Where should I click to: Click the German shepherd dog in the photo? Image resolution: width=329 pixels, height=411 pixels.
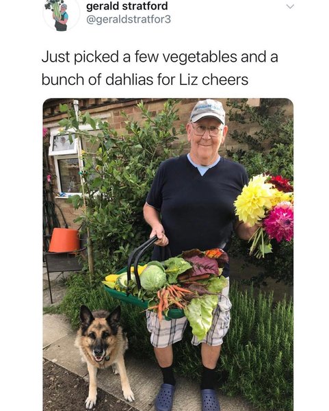coord(104,353)
